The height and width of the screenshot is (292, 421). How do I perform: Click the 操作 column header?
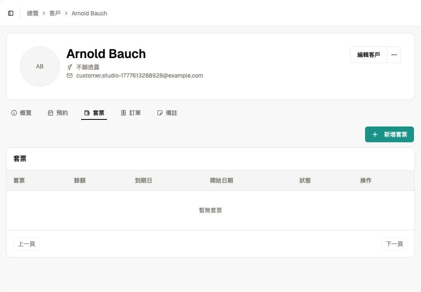366,180
